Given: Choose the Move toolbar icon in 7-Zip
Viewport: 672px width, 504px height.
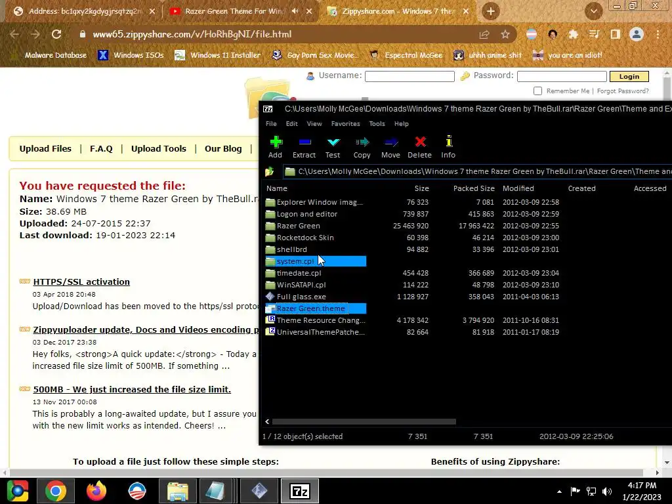Looking at the screenshot, I should point(390,147).
